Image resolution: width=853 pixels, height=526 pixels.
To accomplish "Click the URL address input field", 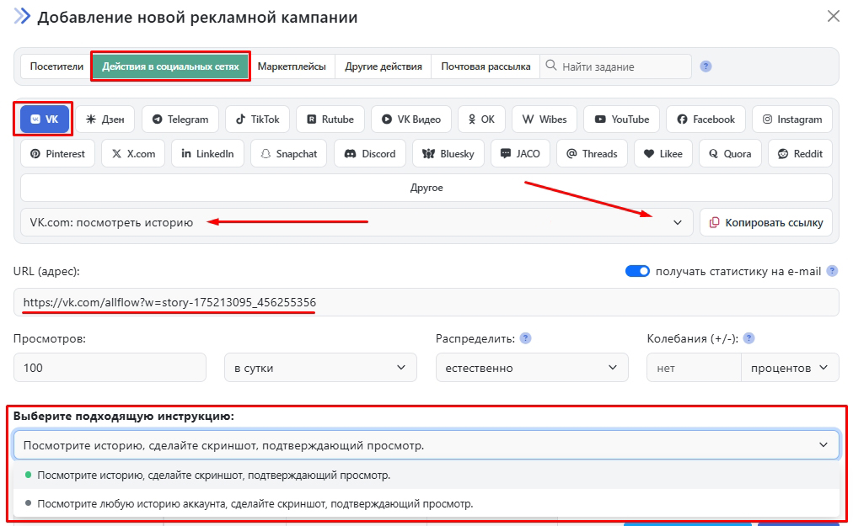I will pos(426,302).
